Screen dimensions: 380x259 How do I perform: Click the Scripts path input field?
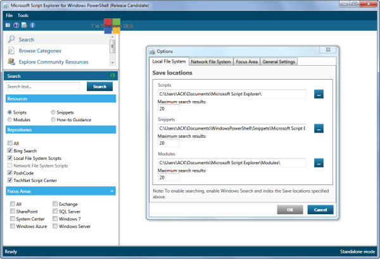(x=232, y=94)
